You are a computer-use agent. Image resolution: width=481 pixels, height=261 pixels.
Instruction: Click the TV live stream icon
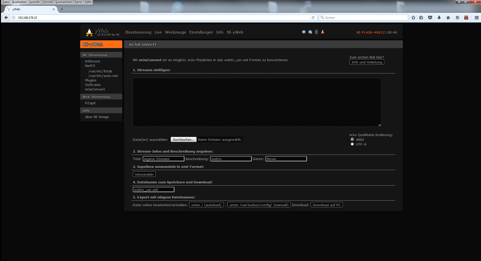(304, 32)
